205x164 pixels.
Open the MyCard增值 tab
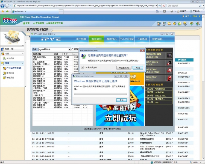point(127,39)
